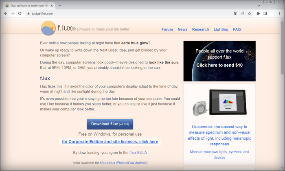285x171 pixels.
Task: Open the Android link
Action: pos(140,163)
